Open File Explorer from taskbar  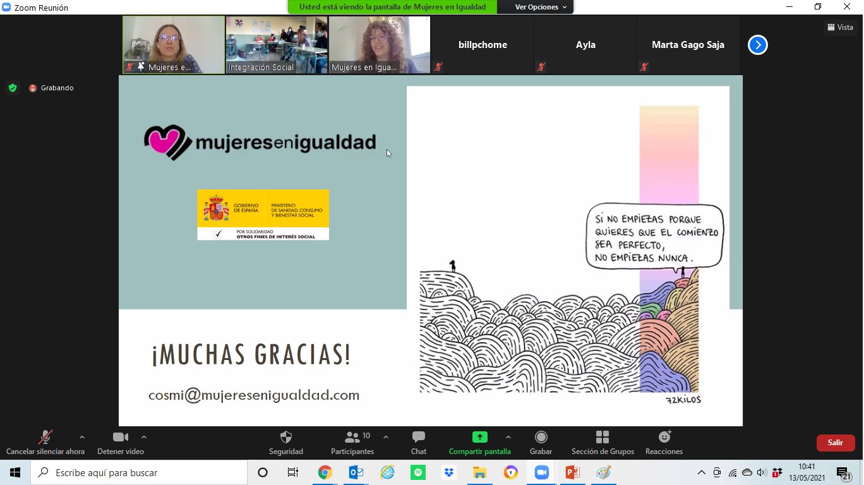[479, 472]
